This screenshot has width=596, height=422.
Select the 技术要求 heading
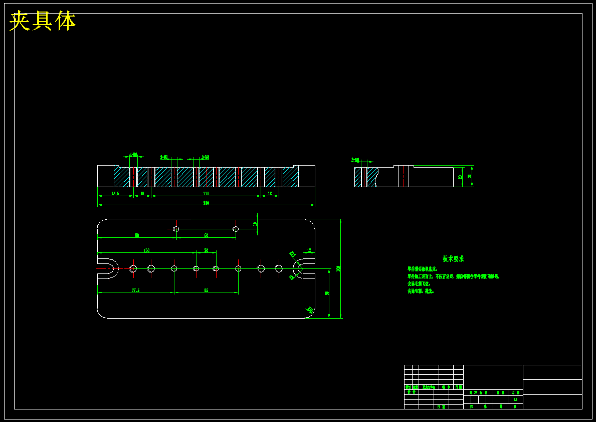point(453,259)
